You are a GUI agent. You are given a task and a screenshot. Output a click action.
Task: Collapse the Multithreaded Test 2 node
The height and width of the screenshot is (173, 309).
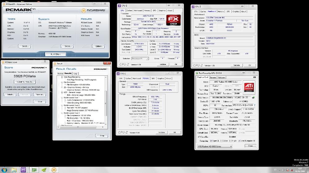click(62, 105)
